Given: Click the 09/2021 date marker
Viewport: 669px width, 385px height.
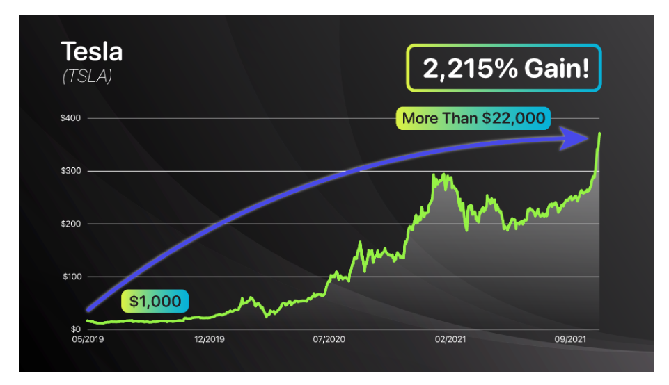Looking at the screenshot, I should click(x=570, y=339).
